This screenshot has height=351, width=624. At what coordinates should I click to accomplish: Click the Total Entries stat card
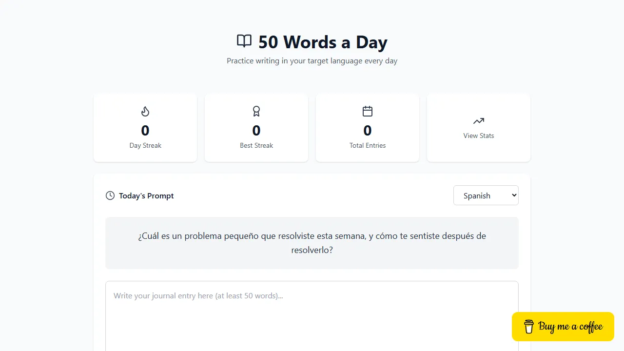367,128
